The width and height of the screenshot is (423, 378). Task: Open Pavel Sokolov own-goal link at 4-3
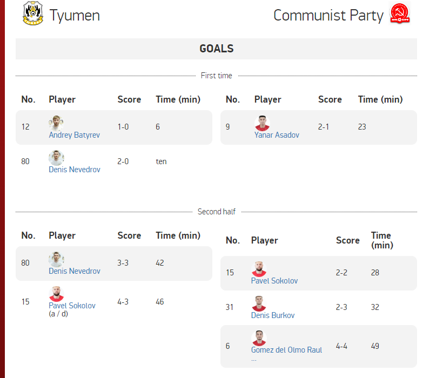pos(72,306)
